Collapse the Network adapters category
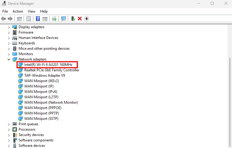The width and height of the screenshot is (232, 148). [x=9, y=59]
